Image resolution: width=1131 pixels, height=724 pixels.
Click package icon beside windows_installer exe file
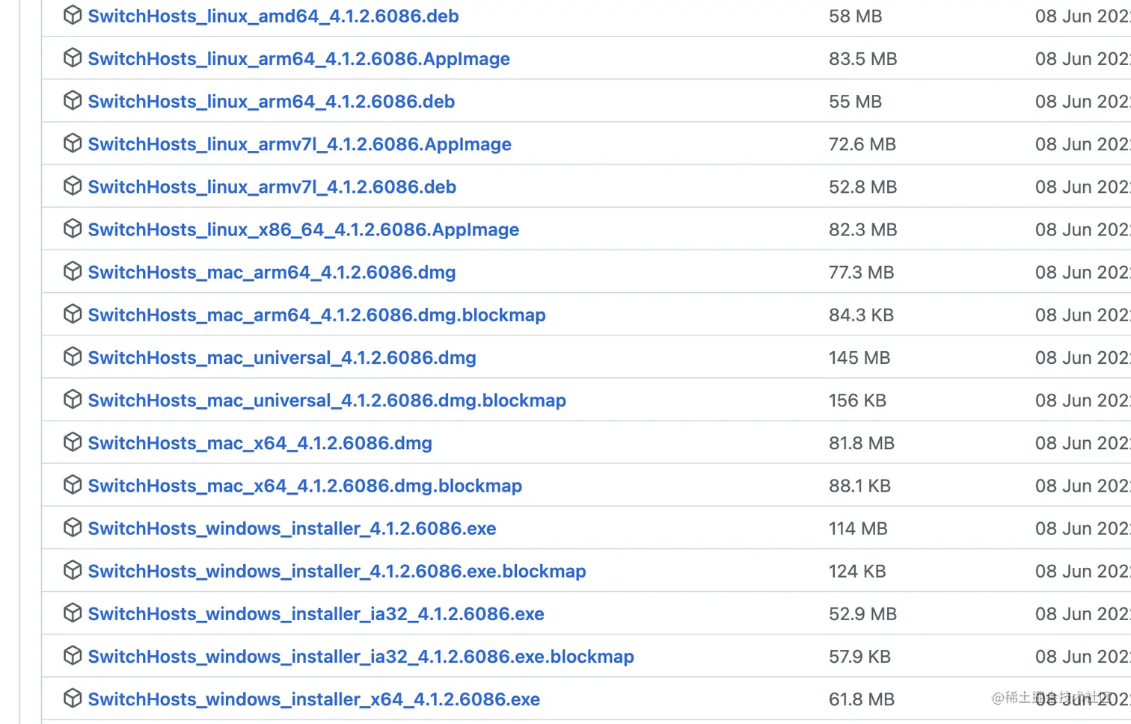tap(73, 527)
